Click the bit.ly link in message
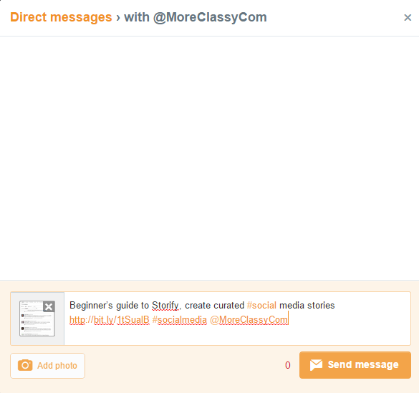Screen dimensions: 419x393 (110, 319)
